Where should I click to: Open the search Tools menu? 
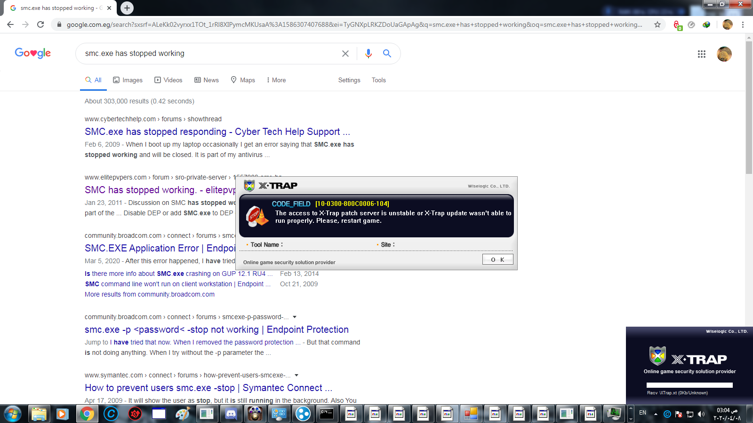tap(379, 80)
